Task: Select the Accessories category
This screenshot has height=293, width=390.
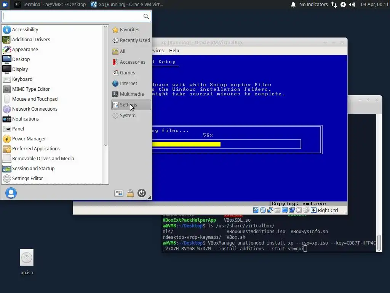Action: 131,62
